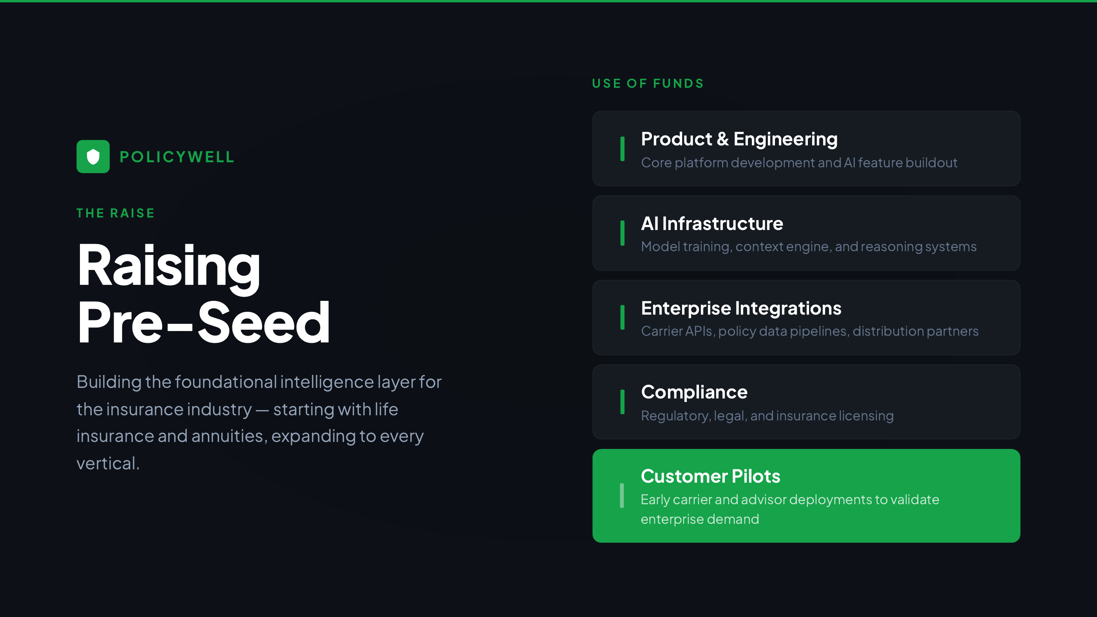Click the green accent bar beside AI Infrastructure
Screen dimensions: 1097x617
622,233
